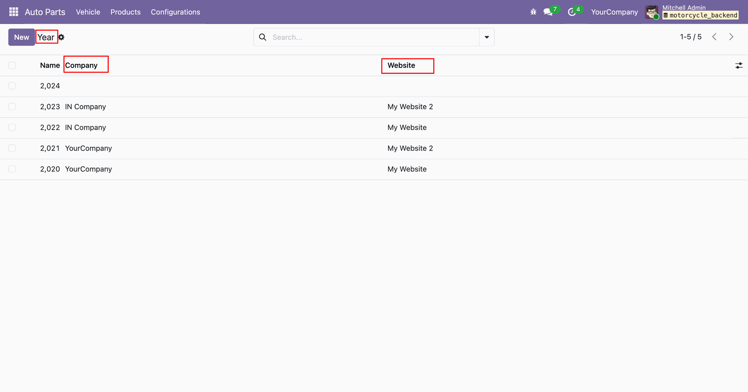
Task: Click the debug bug icon
Action: click(x=533, y=12)
